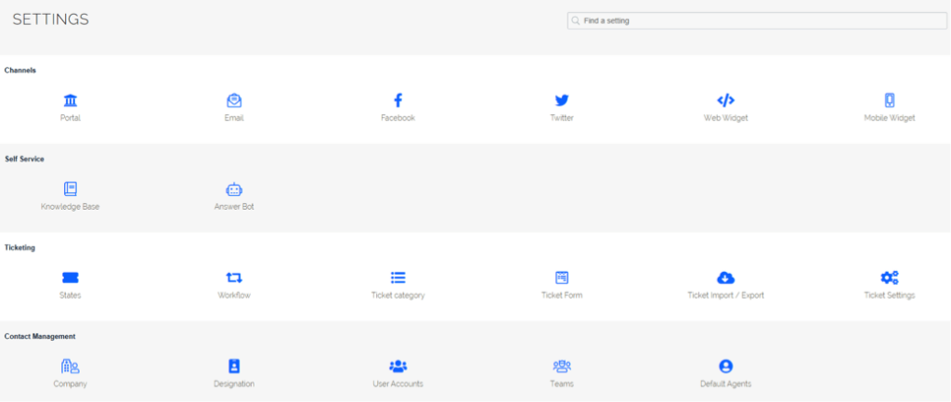Click the Answer Bot label
Screen dimensions: 951x402
[x=234, y=207]
